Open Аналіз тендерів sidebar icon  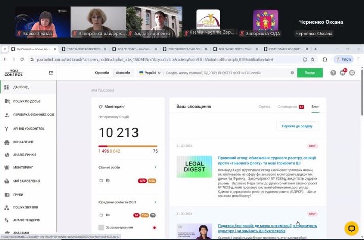point(7,220)
